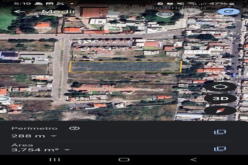Tap the red compass button
Screen dimensions: 248x165
pyautogui.click(x=220, y=111)
